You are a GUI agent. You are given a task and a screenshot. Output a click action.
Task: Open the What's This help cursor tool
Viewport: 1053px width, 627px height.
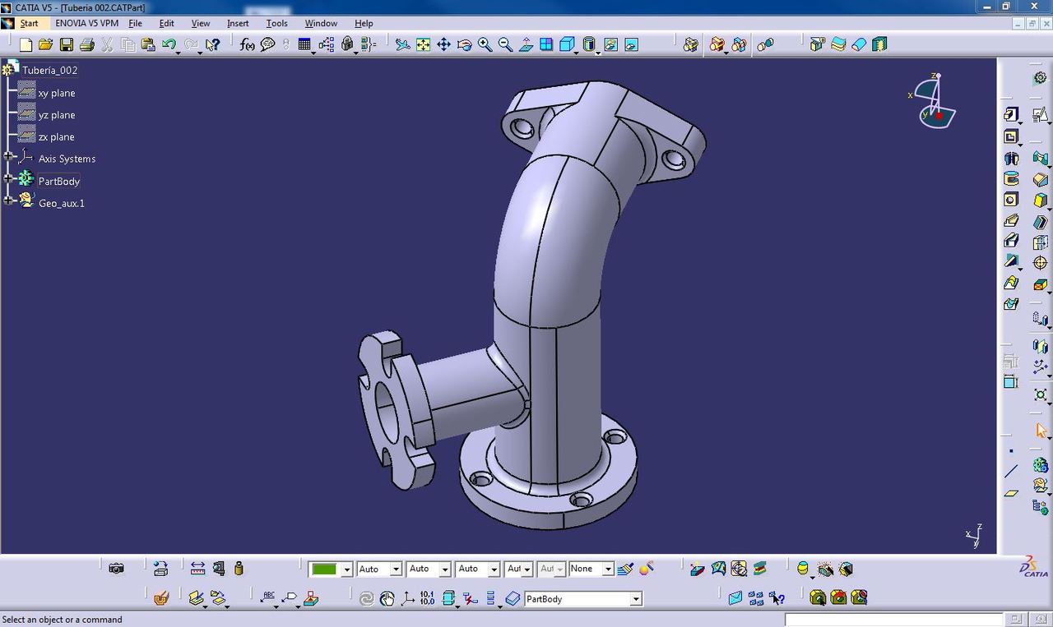tap(212, 44)
